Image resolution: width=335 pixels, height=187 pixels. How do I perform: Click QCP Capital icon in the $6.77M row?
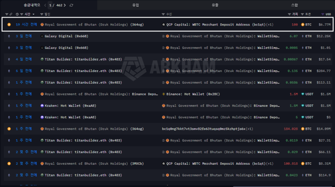tap(164, 25)
